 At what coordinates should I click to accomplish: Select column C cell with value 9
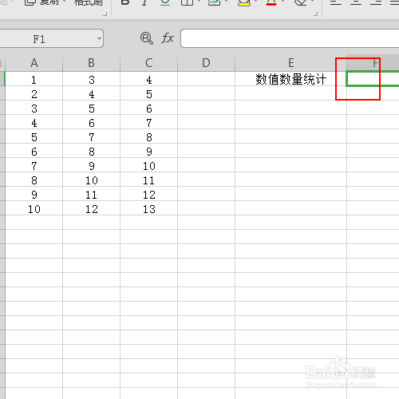148,152
